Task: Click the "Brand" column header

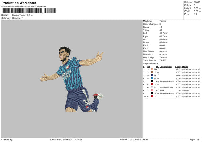Action: click(x=185, y=67)
